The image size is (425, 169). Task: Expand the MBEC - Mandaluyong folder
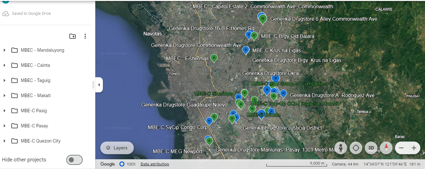point(4,50)
